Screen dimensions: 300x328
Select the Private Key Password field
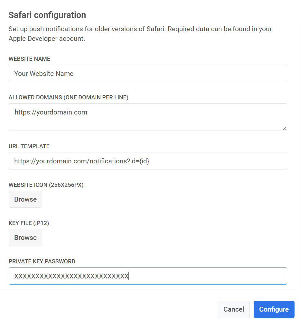click(x=148, y=276)
